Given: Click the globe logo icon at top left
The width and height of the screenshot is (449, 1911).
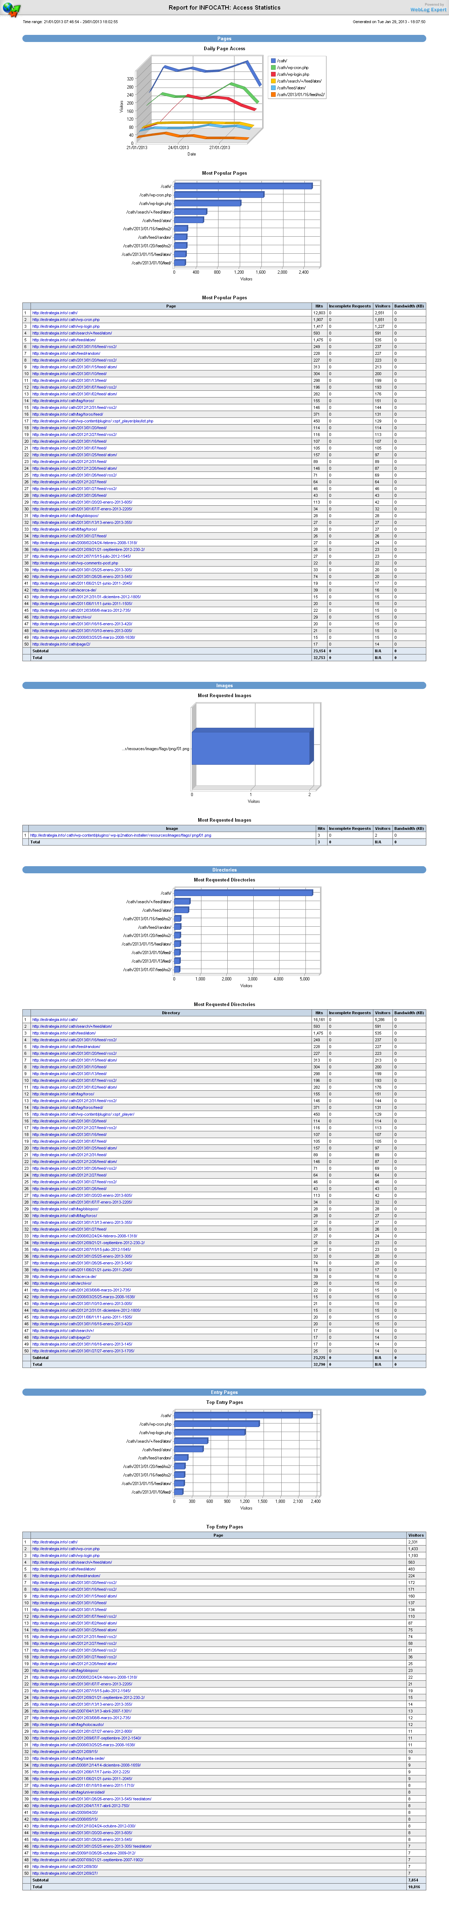Looking at the screenshot, I should tap(11, 9).
